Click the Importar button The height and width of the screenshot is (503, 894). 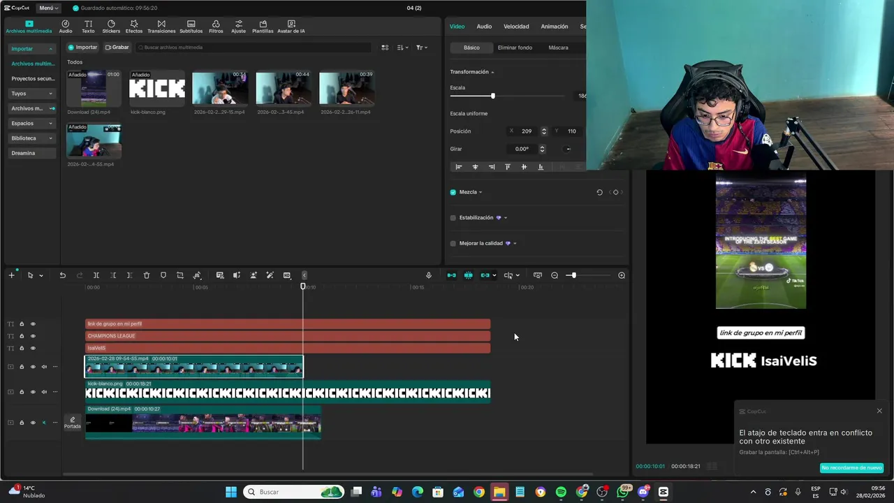(82, 48)
